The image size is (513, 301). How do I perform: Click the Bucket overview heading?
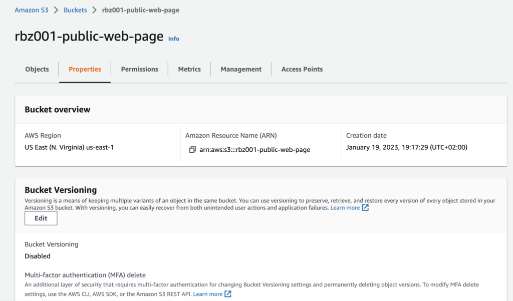[58, 110]
